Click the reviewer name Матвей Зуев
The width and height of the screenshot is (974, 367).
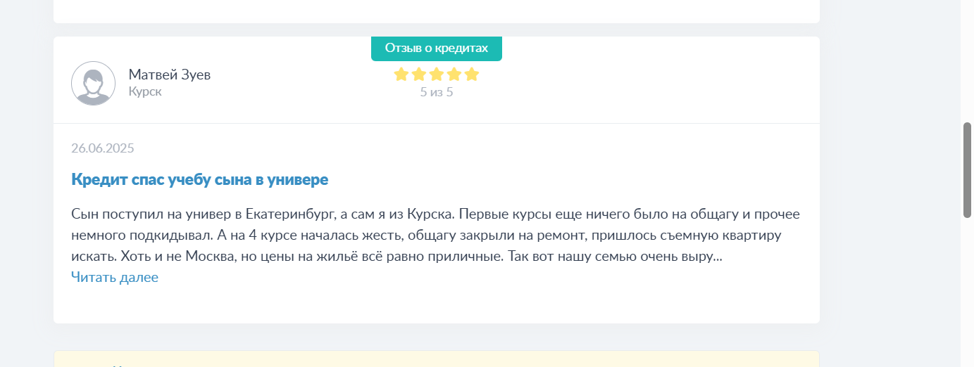(x=170, y=75)
